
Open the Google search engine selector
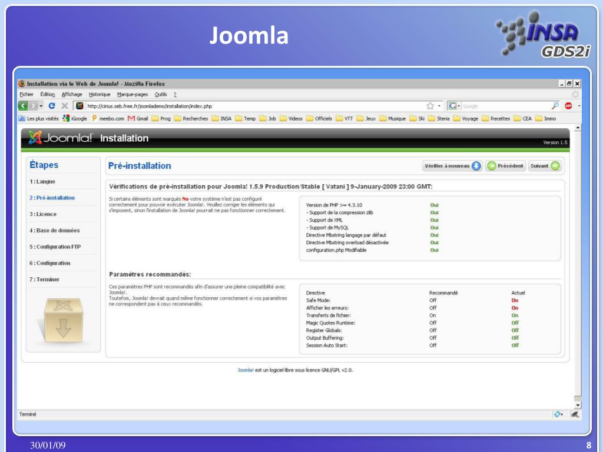tap(454, 106)
